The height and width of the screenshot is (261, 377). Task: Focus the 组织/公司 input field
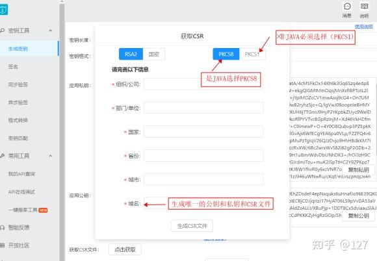(x=203, y=84)
